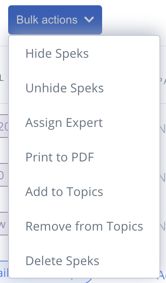Click the partially hidden purple field showing 20
The height and width of the screenshot is (283, 166).
click(x=4, y=126)
